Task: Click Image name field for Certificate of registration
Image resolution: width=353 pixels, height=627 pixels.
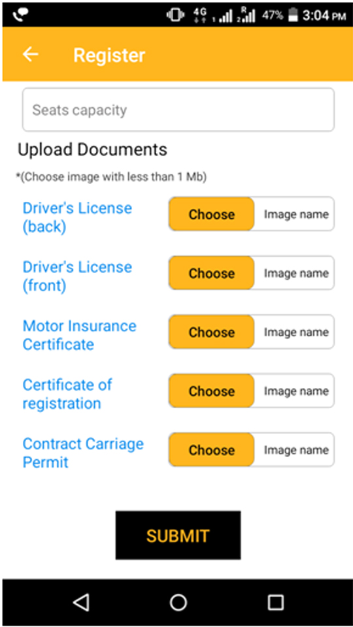Action: 295,391
